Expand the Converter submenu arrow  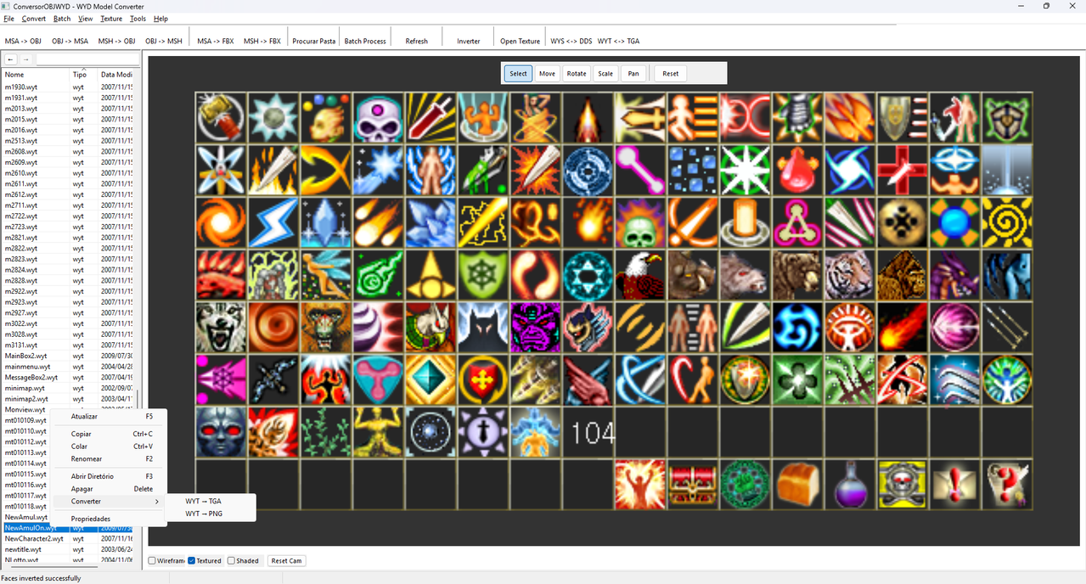coord(157,502)
